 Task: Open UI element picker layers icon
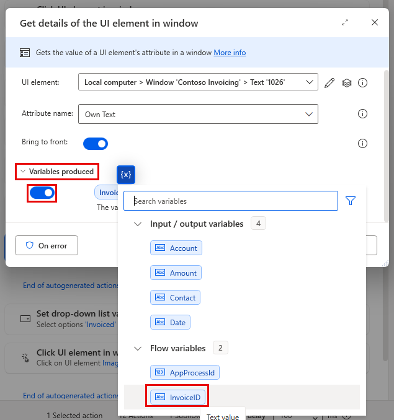point(346,83)
